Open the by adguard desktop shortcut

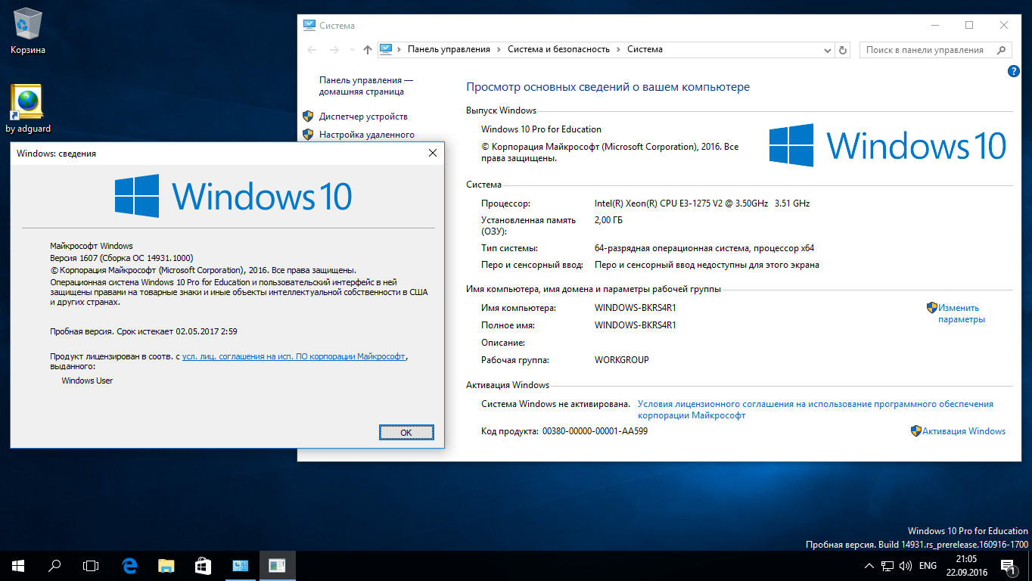click(x=28, y=109)
